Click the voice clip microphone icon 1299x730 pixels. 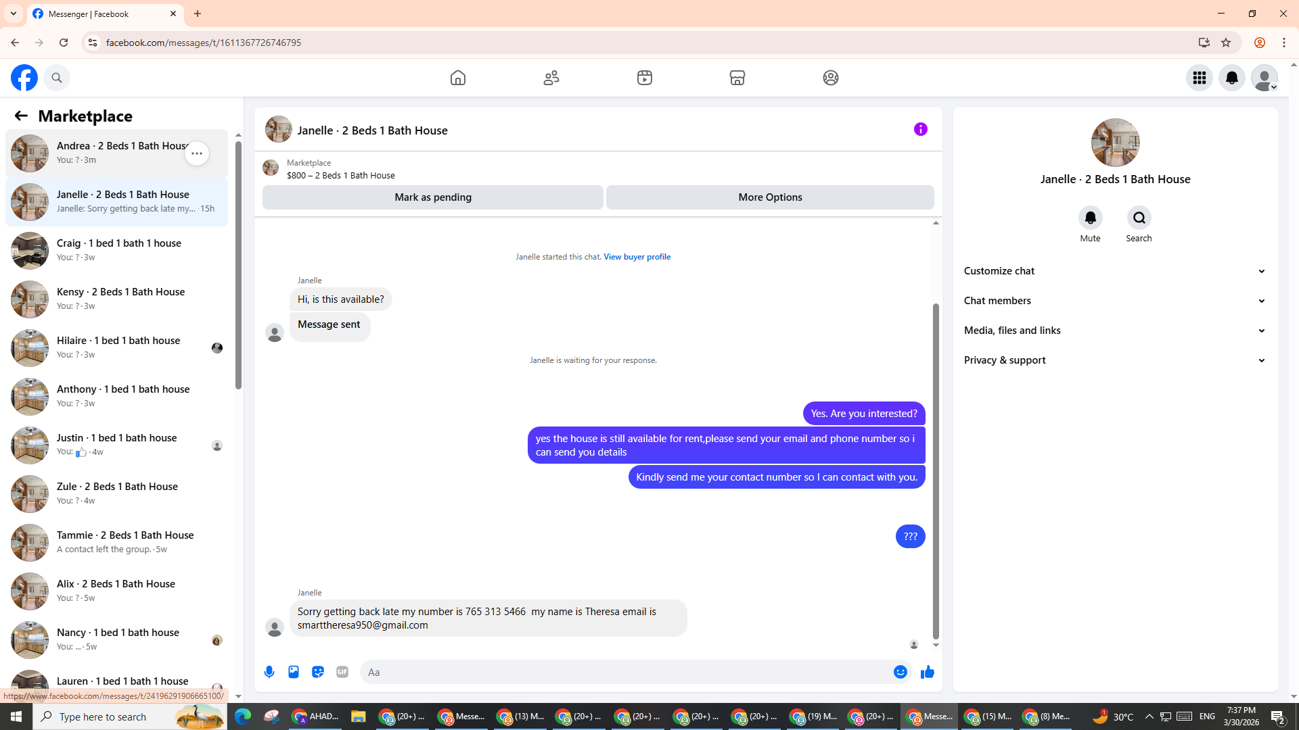coord(269,672)
